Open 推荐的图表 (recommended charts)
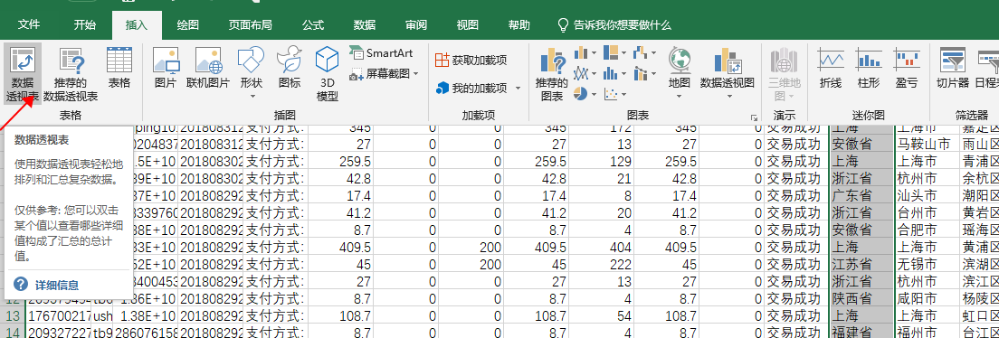Screen dimensions: 999x338 552,74
